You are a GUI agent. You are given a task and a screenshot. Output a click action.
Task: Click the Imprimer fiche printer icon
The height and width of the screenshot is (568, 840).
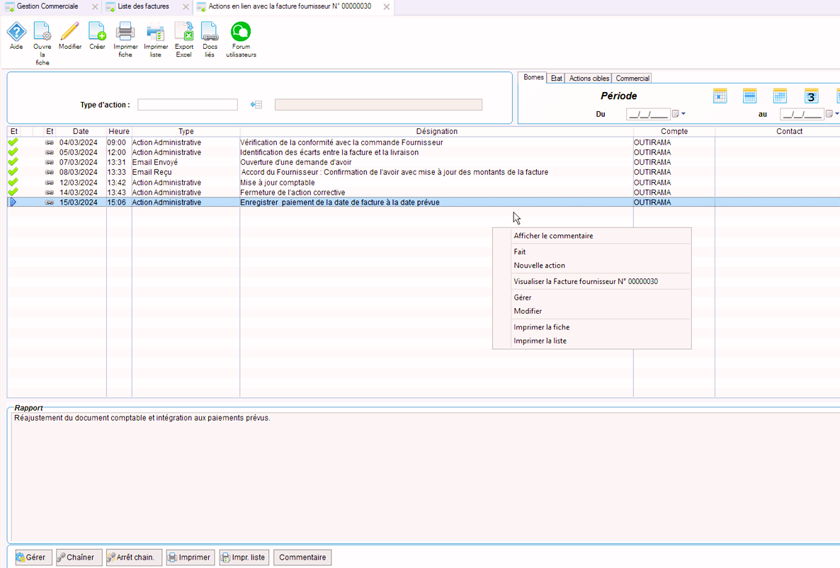125,32
